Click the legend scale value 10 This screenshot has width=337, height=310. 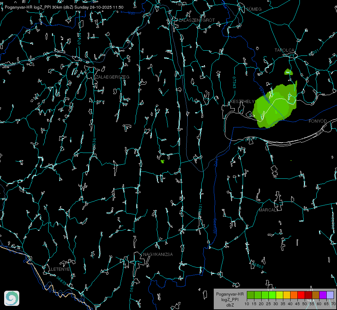coord(247,304)
